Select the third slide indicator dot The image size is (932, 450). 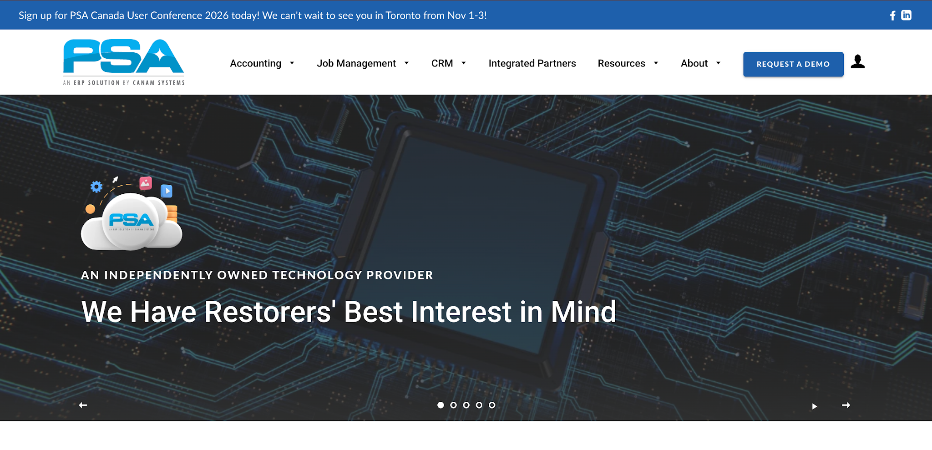click(466, 405)
